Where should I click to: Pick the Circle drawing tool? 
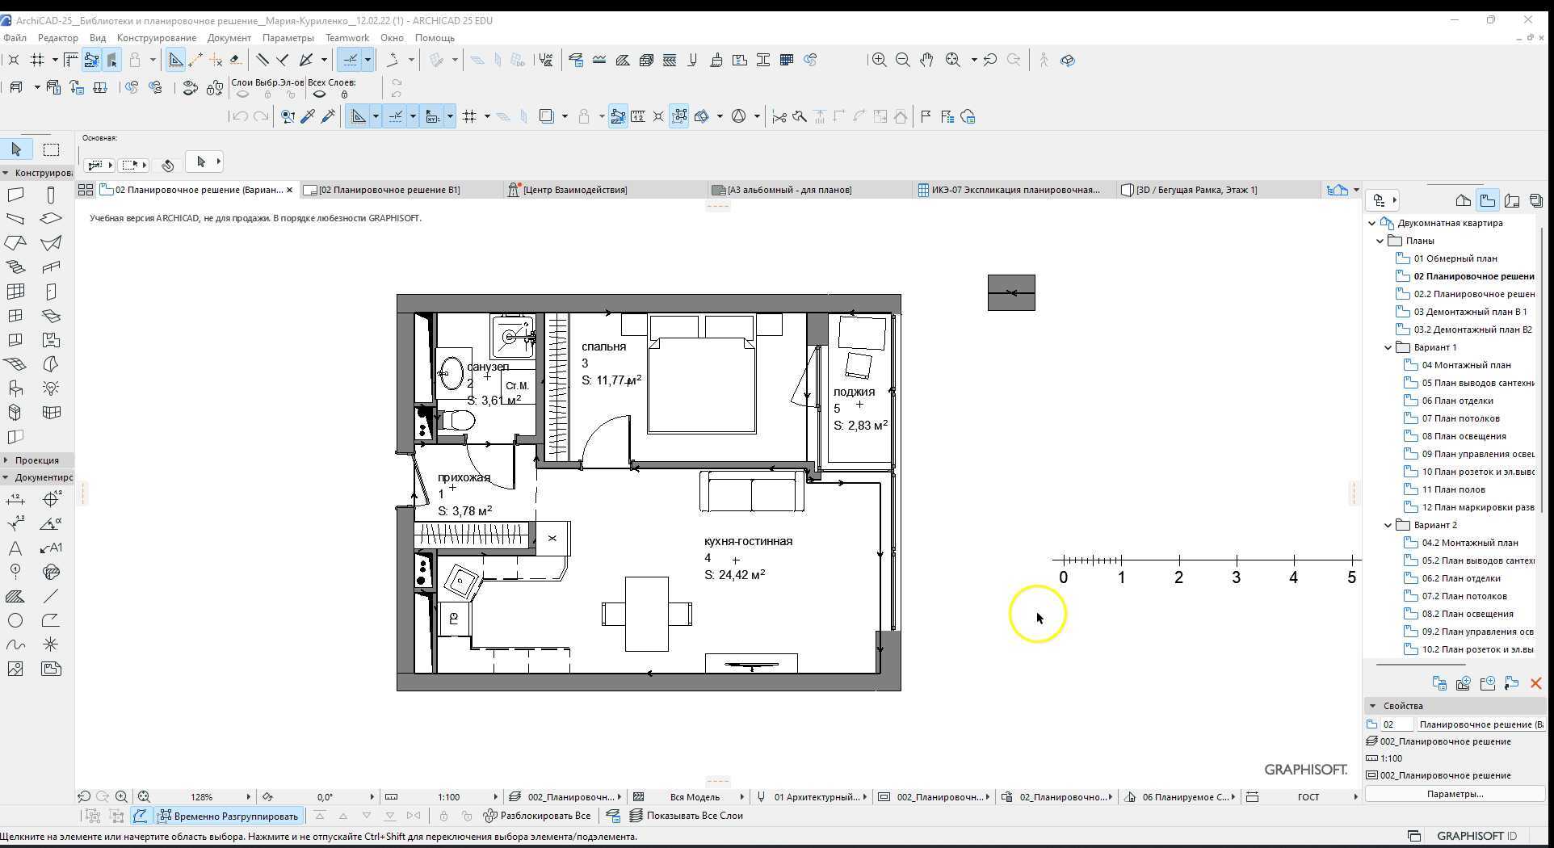point(15,621)
